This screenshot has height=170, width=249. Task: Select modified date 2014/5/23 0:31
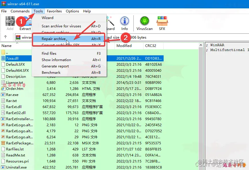tap(129, 83)
